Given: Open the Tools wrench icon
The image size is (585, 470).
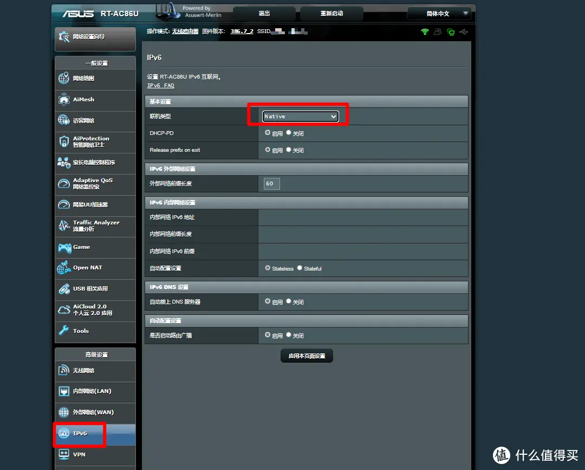Looking at the screenshot, I should (x=63, y=331).
